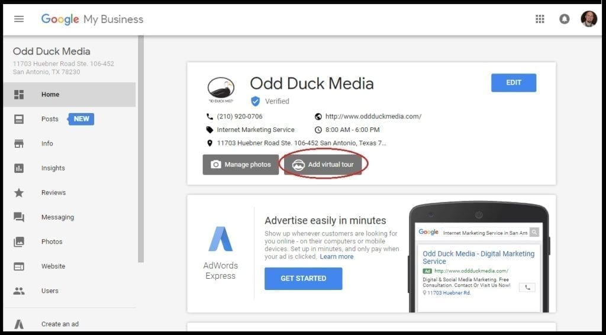Screen dimensions: 606x335
Task: Click the Advertise easily in minutes heading
Action: pos(325,221)
